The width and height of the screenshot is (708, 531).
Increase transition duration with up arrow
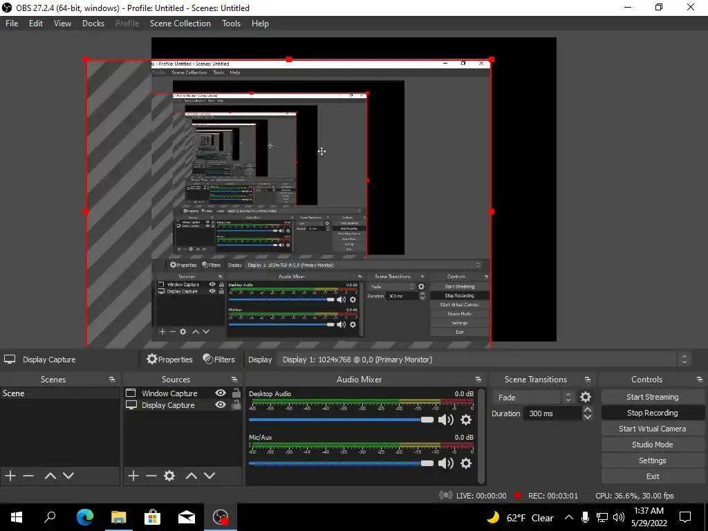click(x=588, y=409)
